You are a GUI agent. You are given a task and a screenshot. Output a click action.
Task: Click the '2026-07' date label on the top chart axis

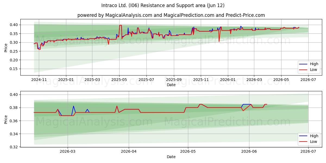[308, 80]
